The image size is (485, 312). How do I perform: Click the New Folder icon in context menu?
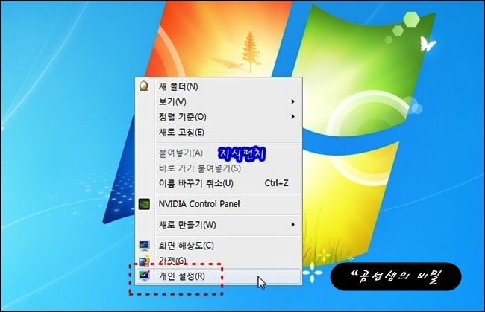tap(144, 86)
